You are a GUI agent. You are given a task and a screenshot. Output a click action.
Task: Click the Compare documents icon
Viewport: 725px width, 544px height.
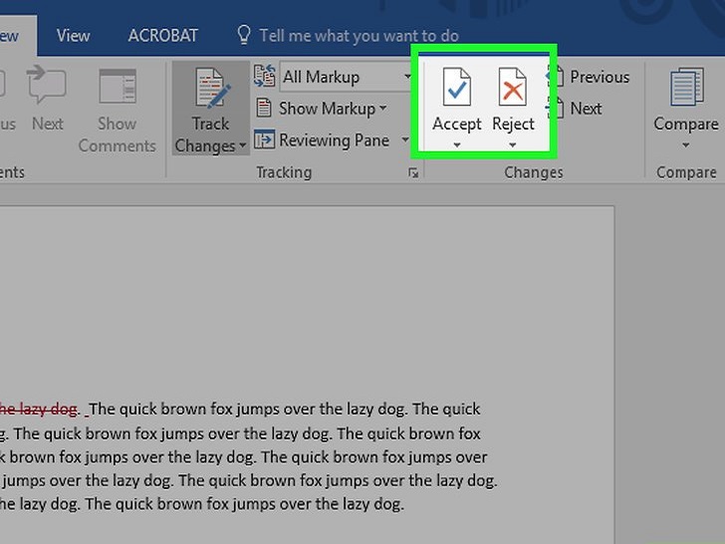(686, 87)
